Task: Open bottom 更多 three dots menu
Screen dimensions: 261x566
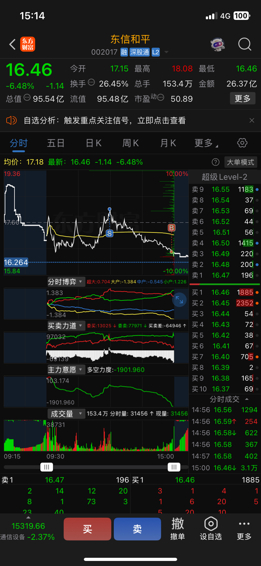Action: [x=244, y=529]
